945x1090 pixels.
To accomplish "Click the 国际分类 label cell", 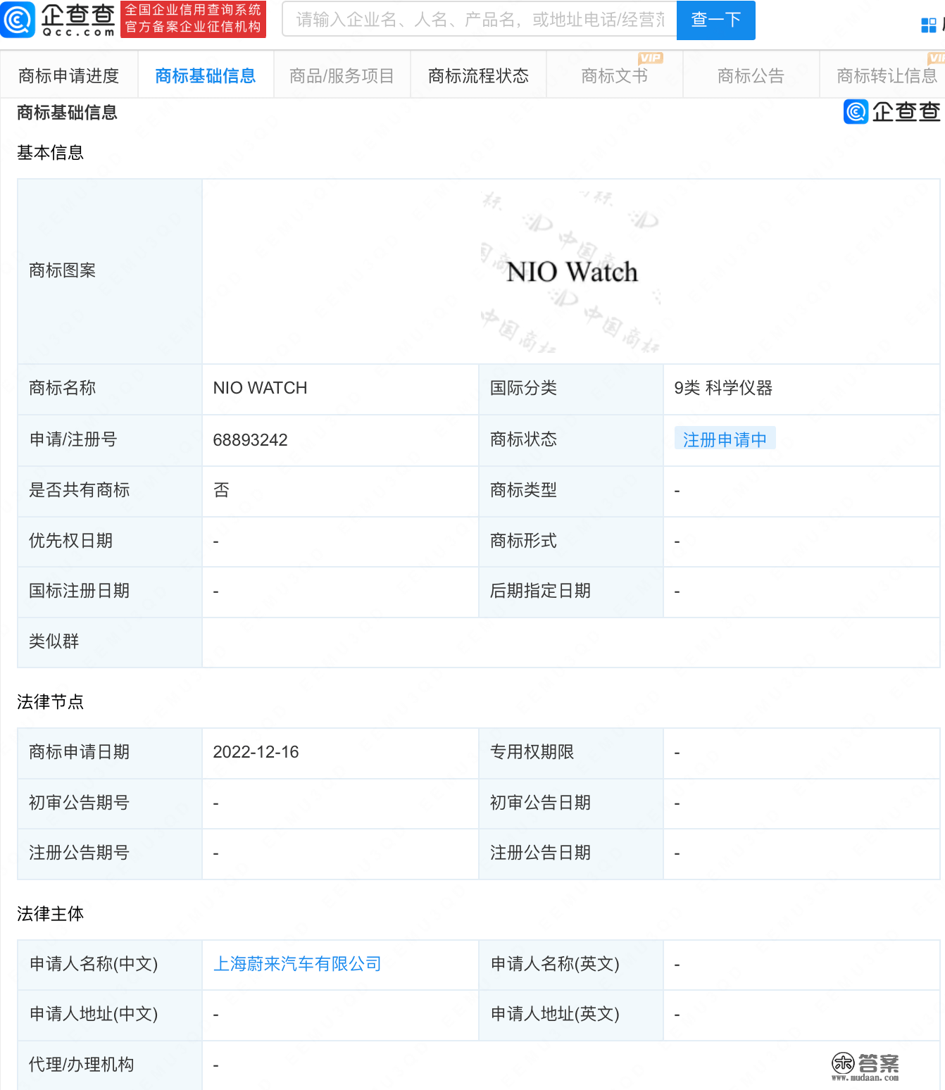I will pos(571,389).
